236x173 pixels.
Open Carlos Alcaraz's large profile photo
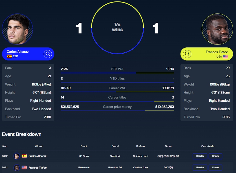point(17,29)
